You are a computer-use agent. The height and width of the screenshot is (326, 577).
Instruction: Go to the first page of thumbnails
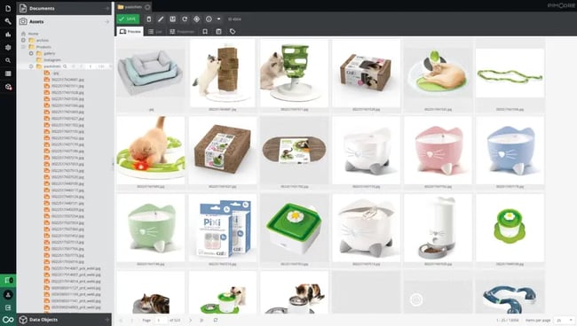[121, 320]
